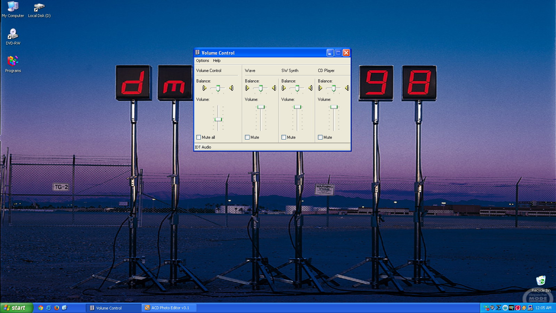Click the Sigma tray icon
556x313 pixels.
tap(499, 308)
